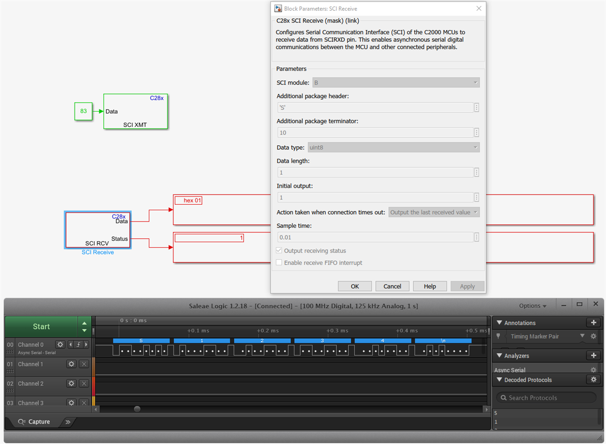Add a new annotation with plus
The image size is (606, 444).
[x=593, y=323]
